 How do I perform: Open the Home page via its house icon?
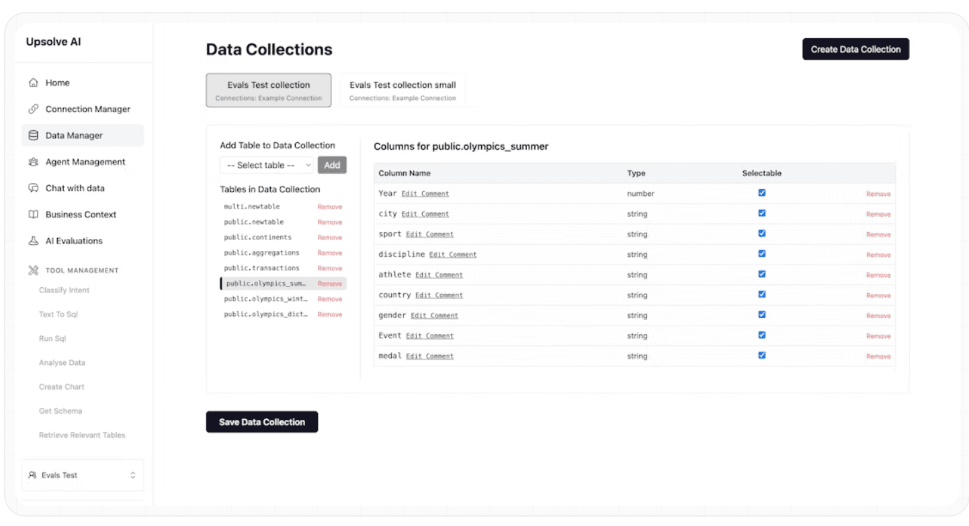32,82
